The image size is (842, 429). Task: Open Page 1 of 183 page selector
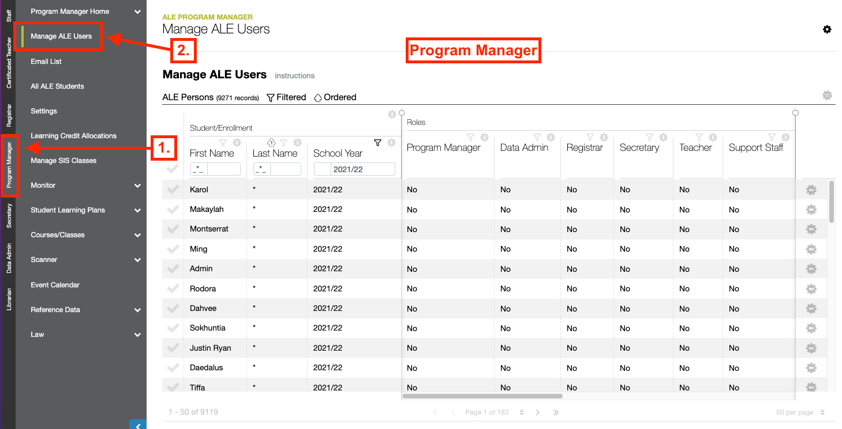coord(495,412)
